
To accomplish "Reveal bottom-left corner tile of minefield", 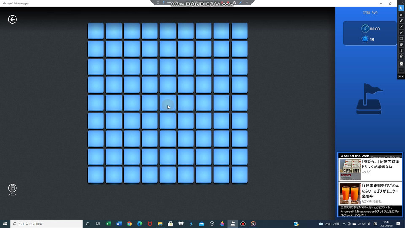I will (x=96, y=175).
